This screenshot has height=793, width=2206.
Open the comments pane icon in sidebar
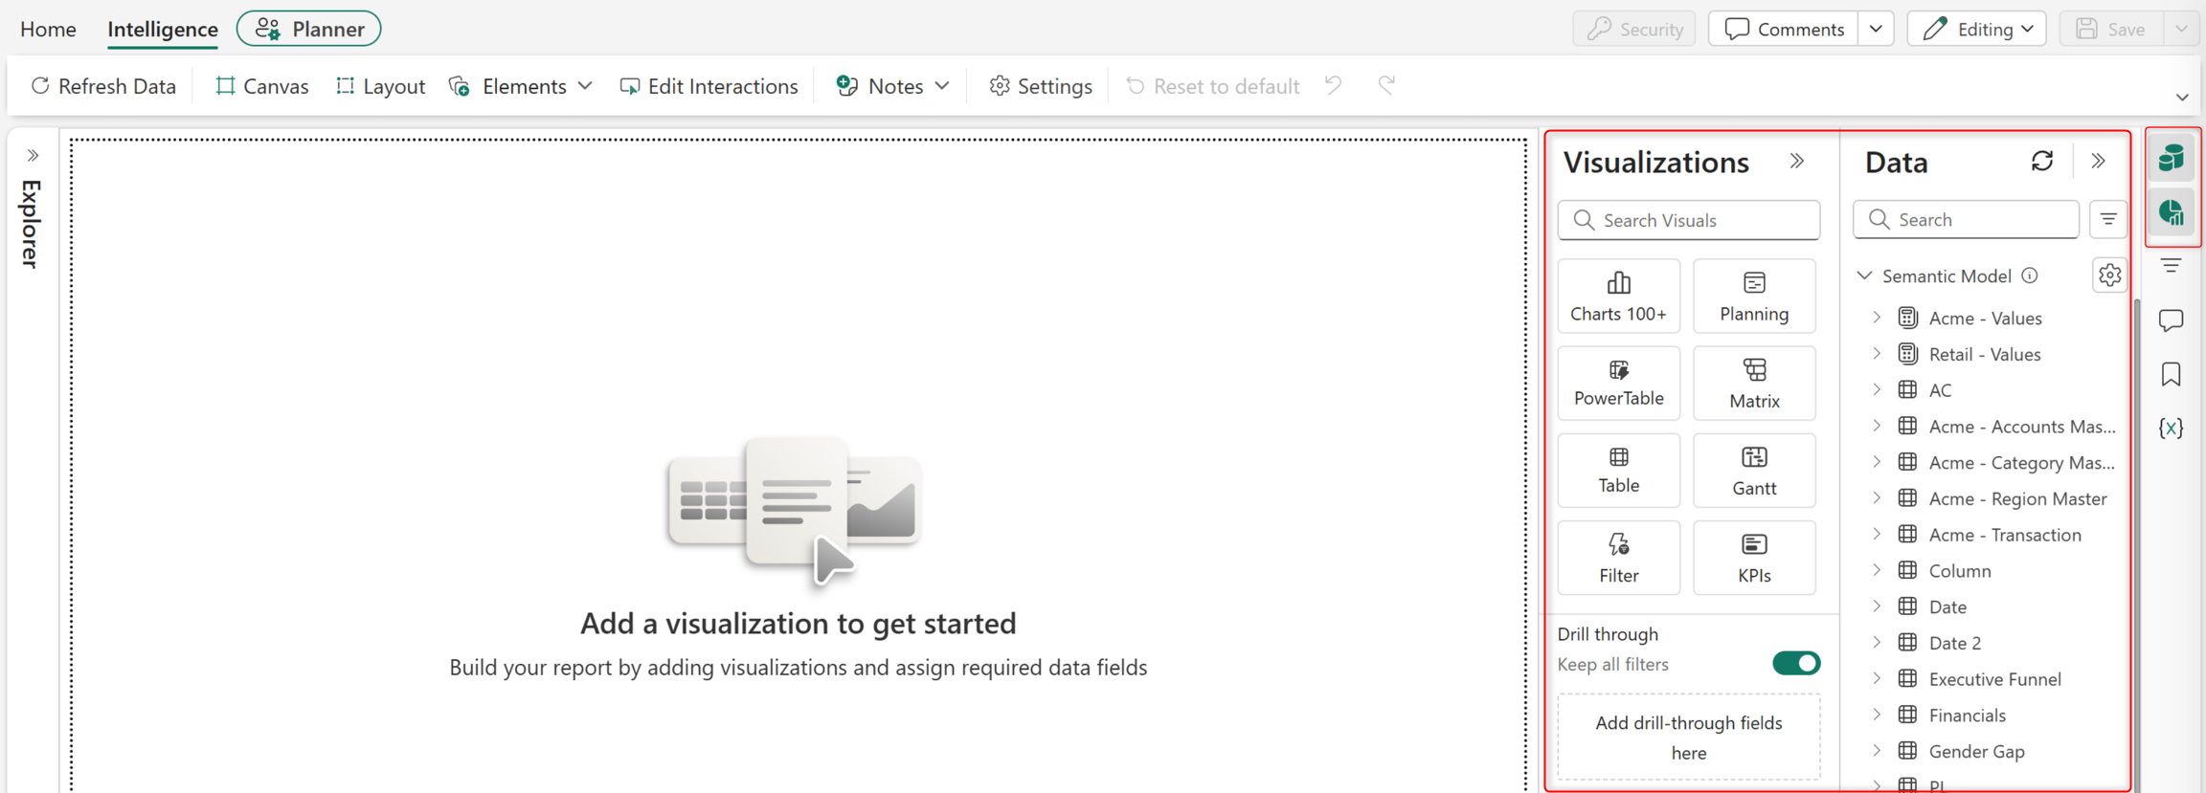pyautogui.click(x=2171, y=319)
